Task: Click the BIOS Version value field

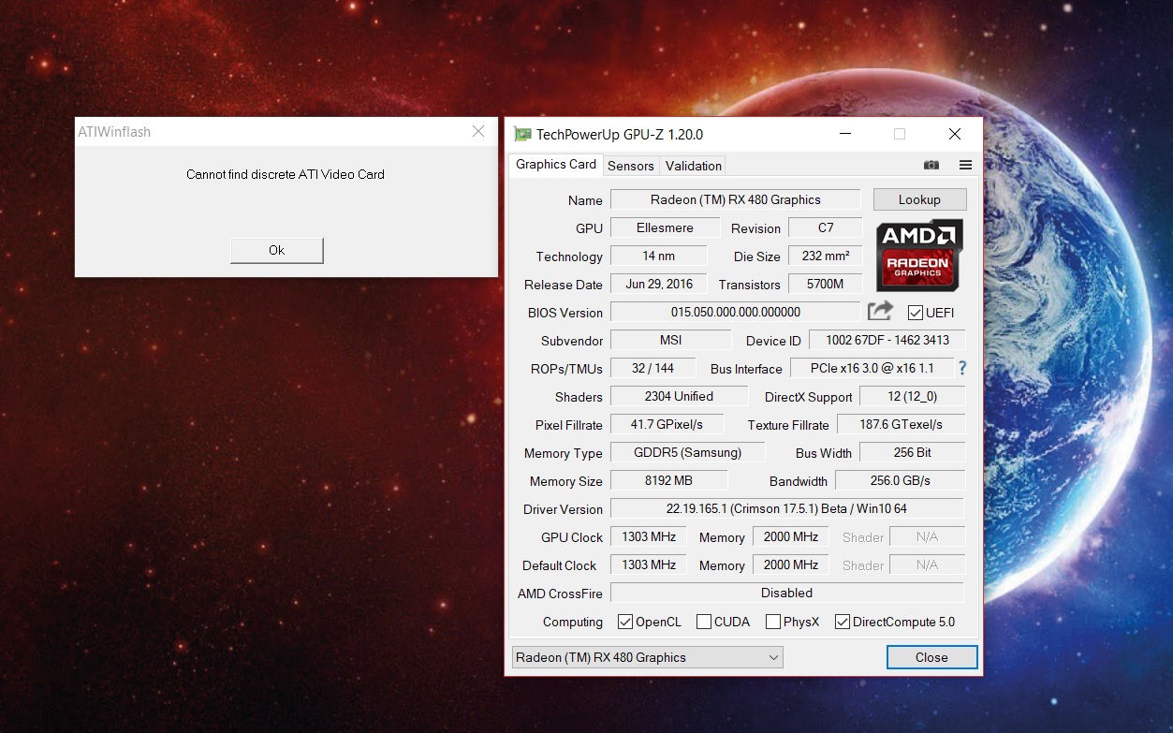Action: 736,312
